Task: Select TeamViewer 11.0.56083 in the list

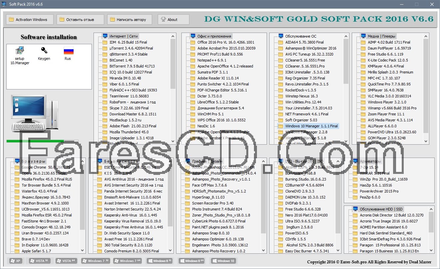Action: tap(129, 96)
